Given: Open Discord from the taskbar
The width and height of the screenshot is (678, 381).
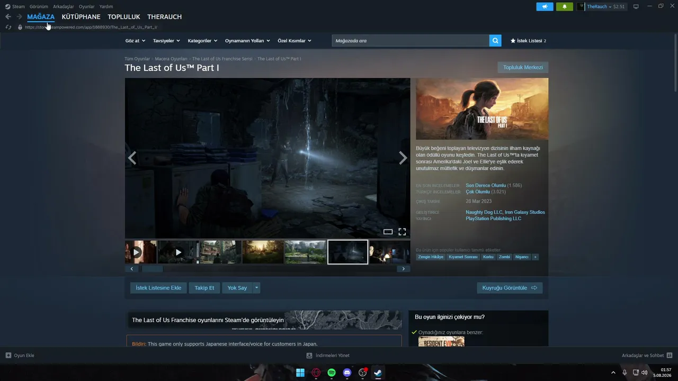Looking at the screenshot, I should (x=347, y=373).
